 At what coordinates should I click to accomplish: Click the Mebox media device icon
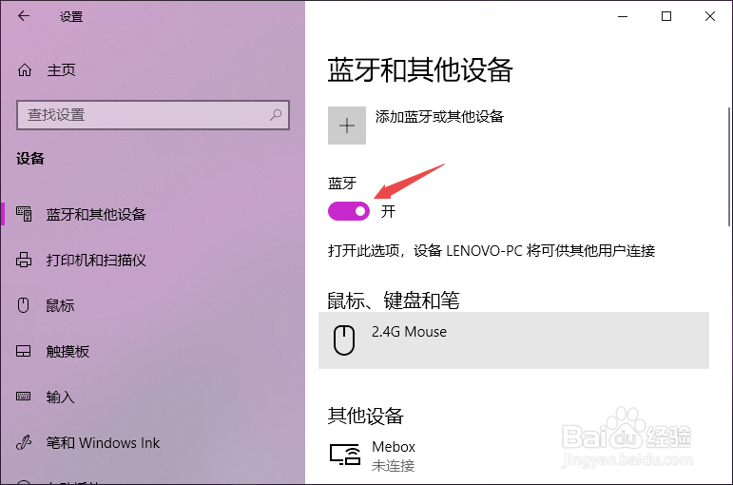(345, 455)
